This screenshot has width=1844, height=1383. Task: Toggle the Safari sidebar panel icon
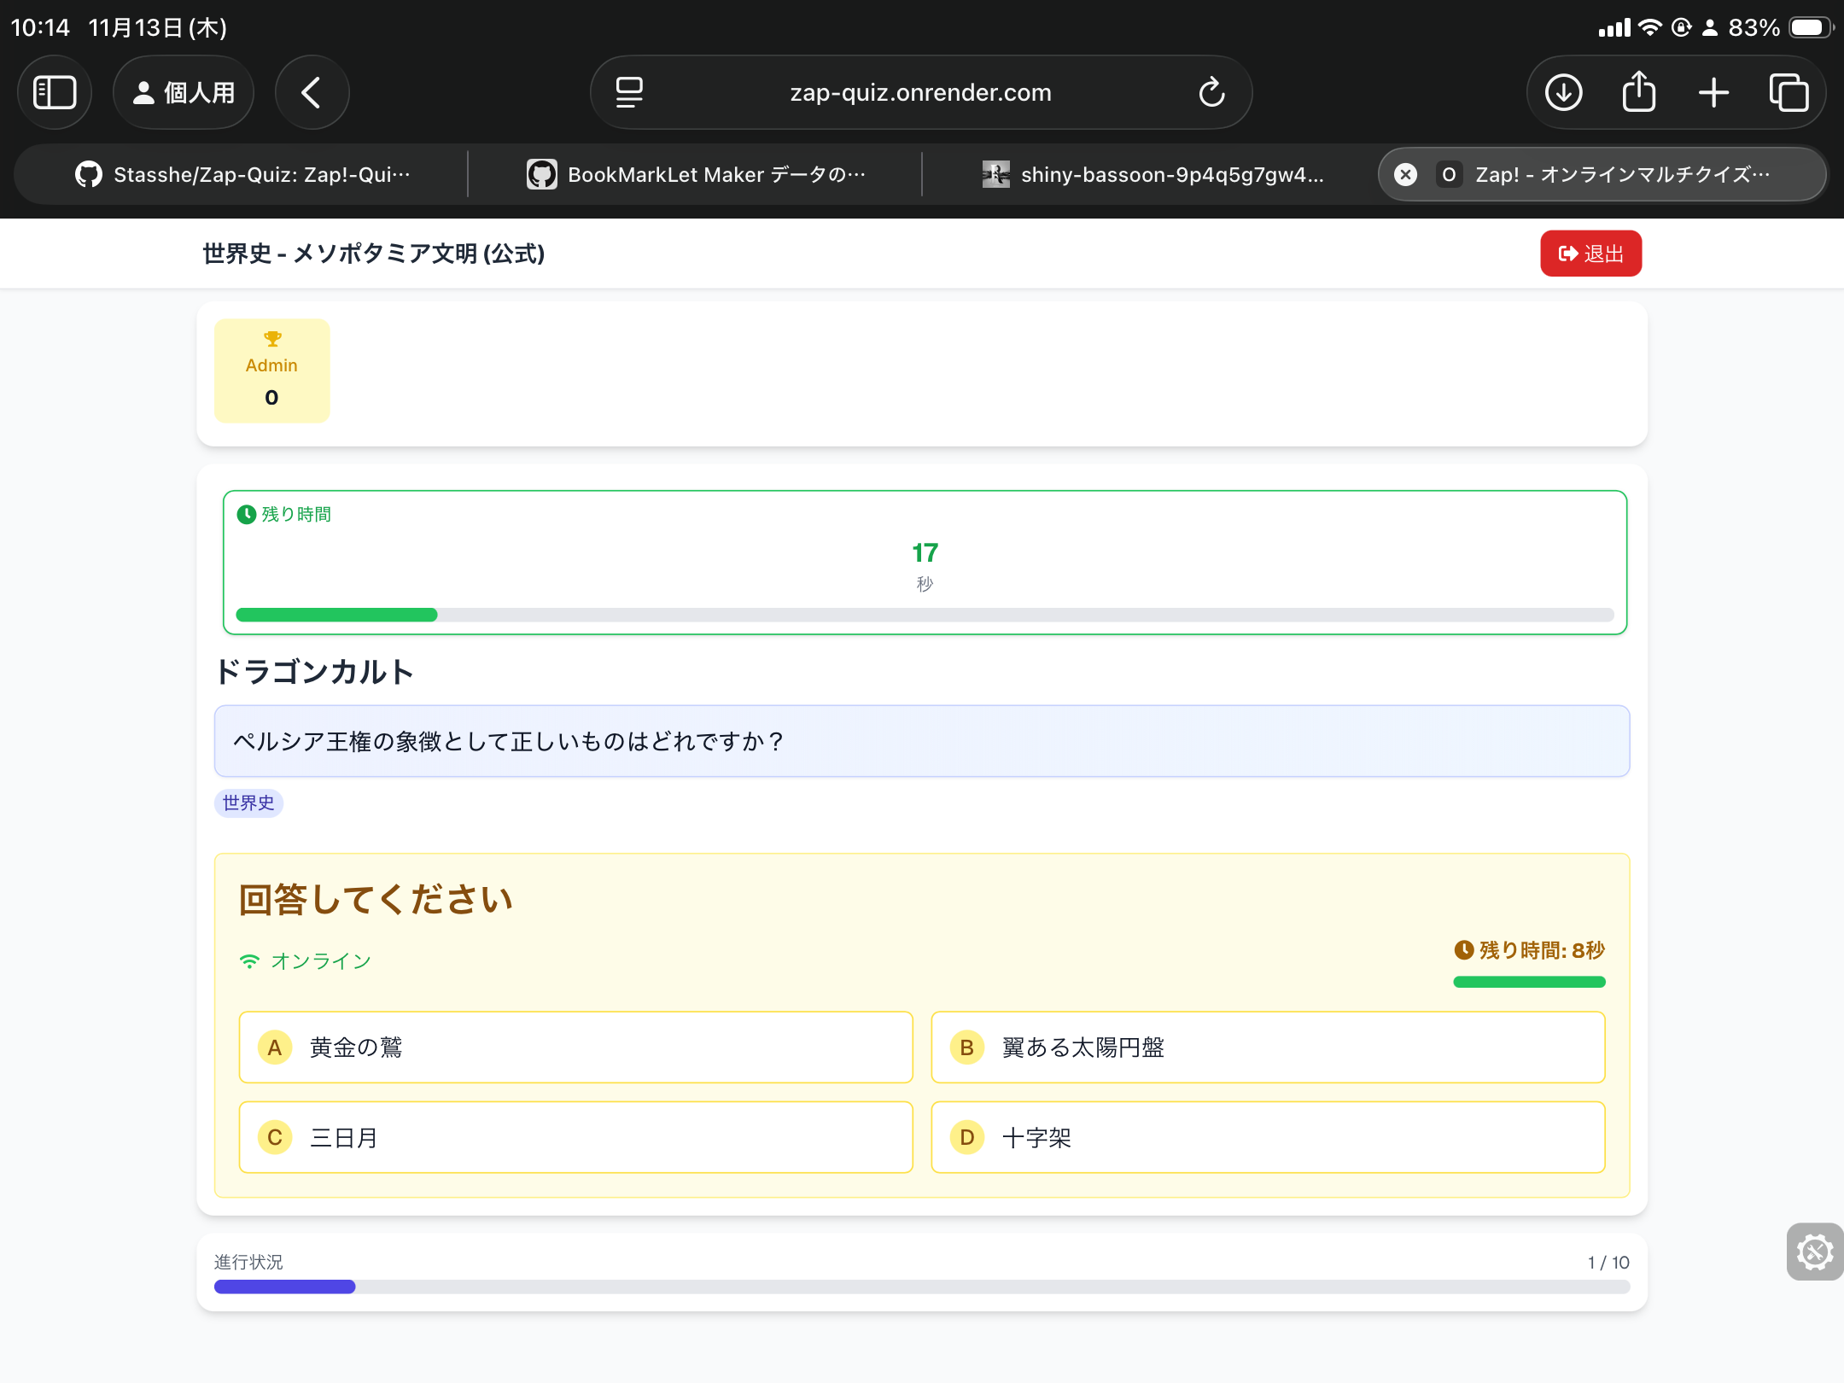pos(55,92)
